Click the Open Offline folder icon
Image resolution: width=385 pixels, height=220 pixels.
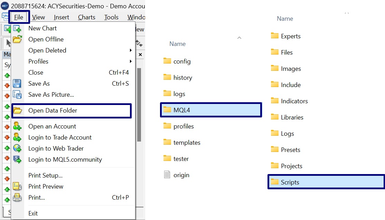[x=17, y=39]
